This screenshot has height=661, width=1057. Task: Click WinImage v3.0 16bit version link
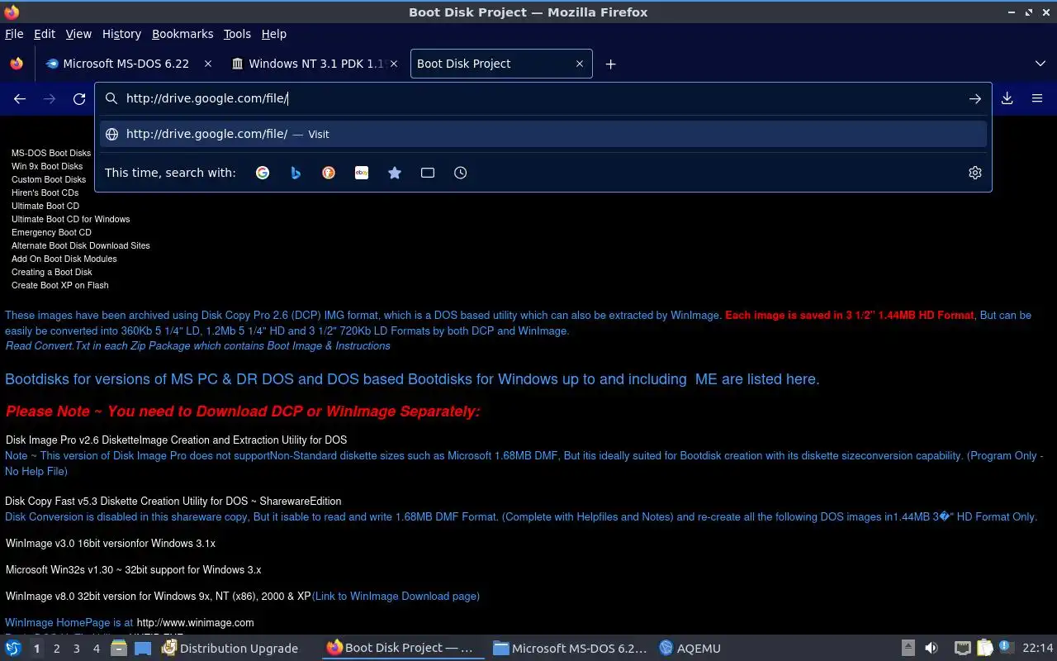(x=111, y=543)
